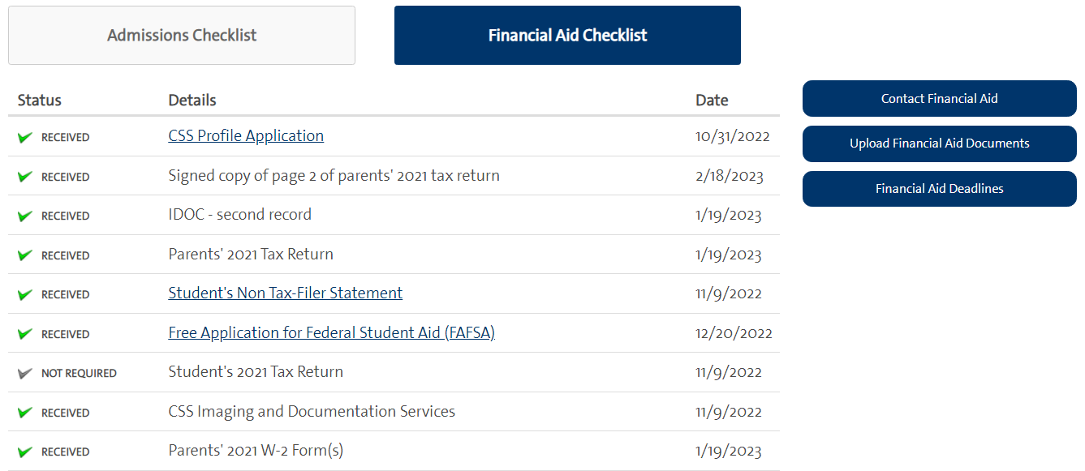The height and width of the screenshot is (471, 1085).
Task: Open the CSS Profile Application link
Action: [246, 136]
